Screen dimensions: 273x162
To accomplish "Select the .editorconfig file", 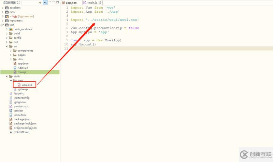I will (21, 98).
